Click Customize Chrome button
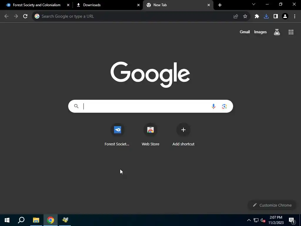The width and height of the screenshot is (301, 226). pos(272,205)
